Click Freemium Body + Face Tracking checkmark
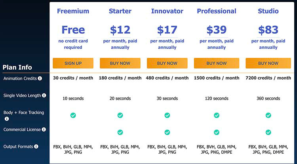The width and height of the screenshot is (297, 164). (x=73, y=115)
